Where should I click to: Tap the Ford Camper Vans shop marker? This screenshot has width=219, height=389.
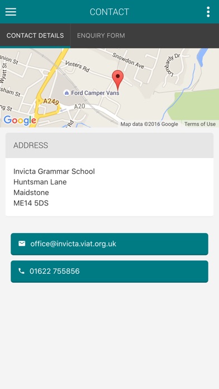(x=66, y=93)
